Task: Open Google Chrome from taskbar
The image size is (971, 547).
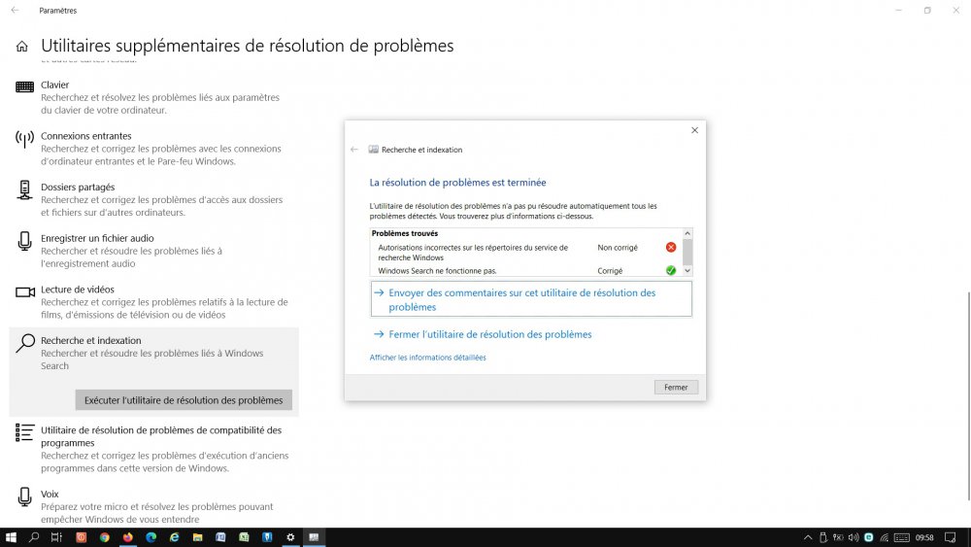Action: click(104, 537)
